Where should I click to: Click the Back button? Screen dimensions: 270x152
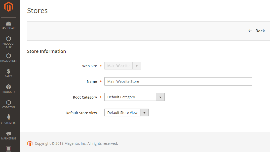[x=257, y=31]
